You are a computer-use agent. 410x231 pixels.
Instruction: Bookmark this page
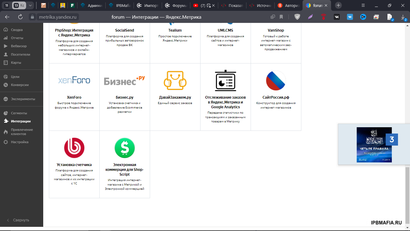[281, 17]
